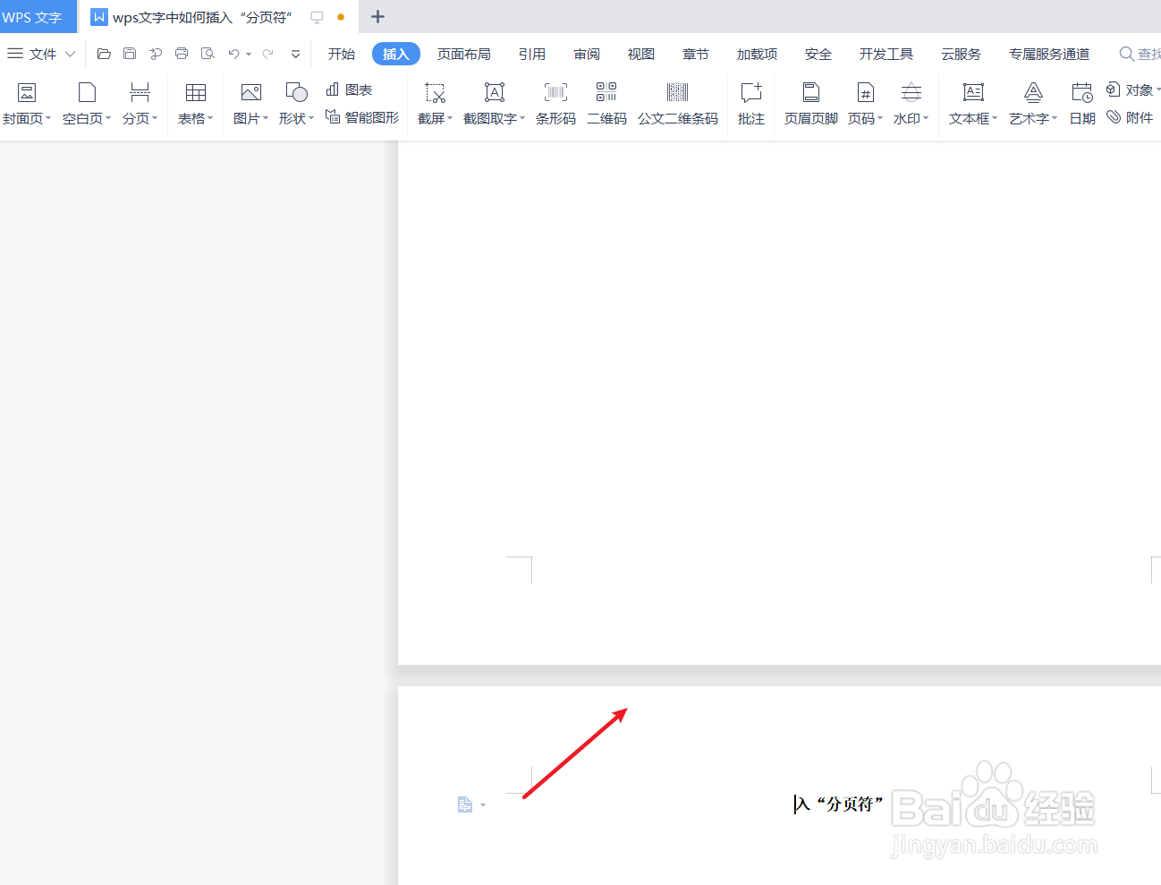Click the export to PDF icon
The image size is (1161, 885).
[x=156, y=54]
